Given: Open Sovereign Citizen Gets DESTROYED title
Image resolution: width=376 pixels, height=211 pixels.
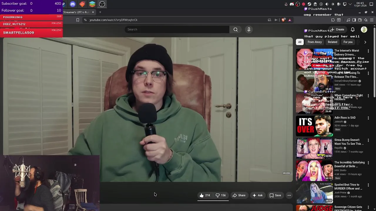Looking at the screenshot, I should click(348, 208).
